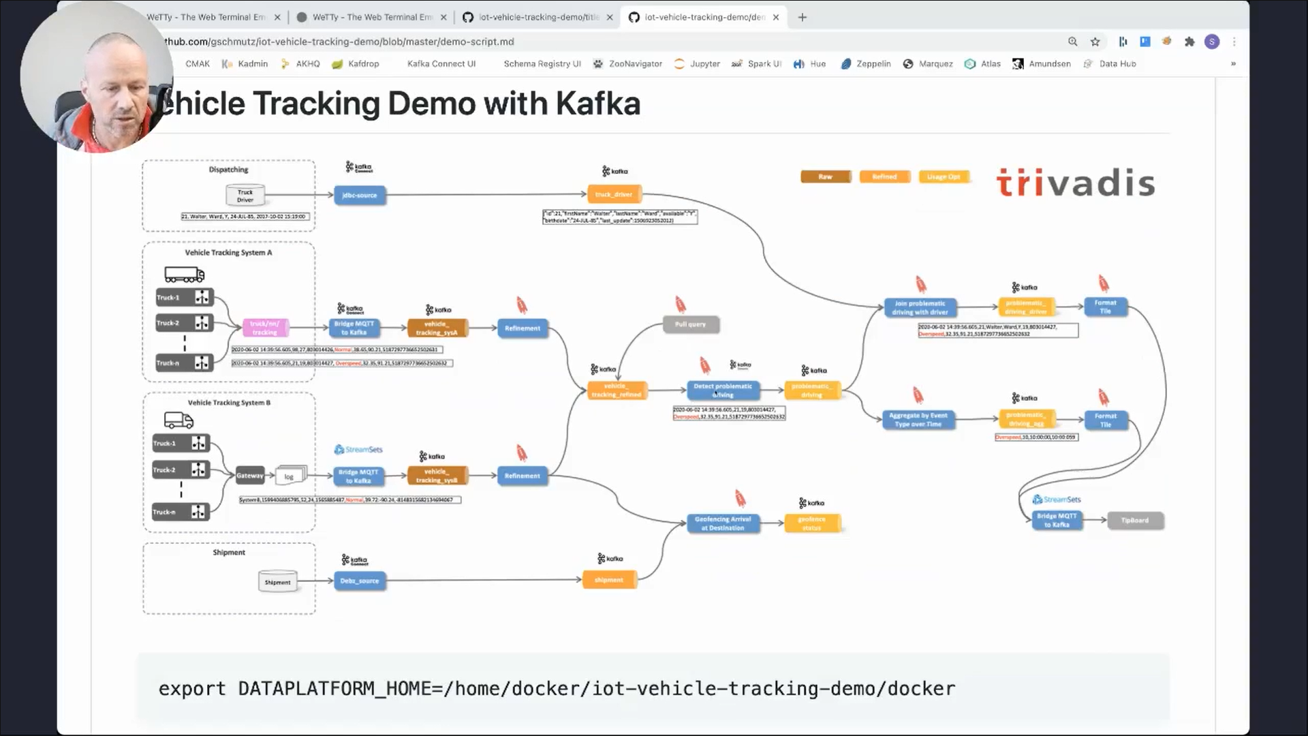
Task: Open the Kafka Connect UI bookmark
Action: 441,64
